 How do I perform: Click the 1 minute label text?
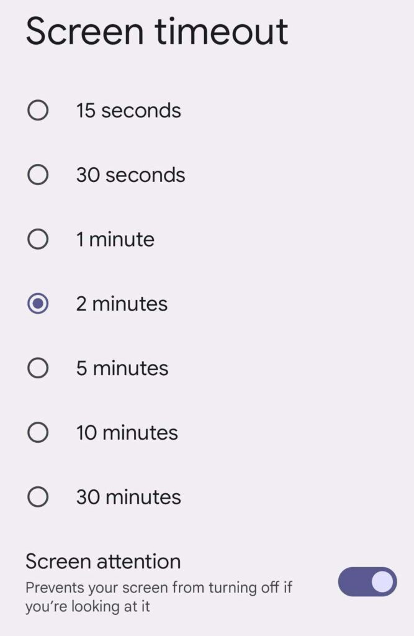click(x=116, y=239)
